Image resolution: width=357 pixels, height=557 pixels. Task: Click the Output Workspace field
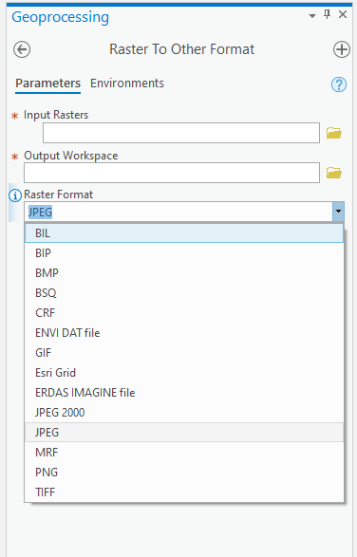pyautogui.click(x=172, y=173)
